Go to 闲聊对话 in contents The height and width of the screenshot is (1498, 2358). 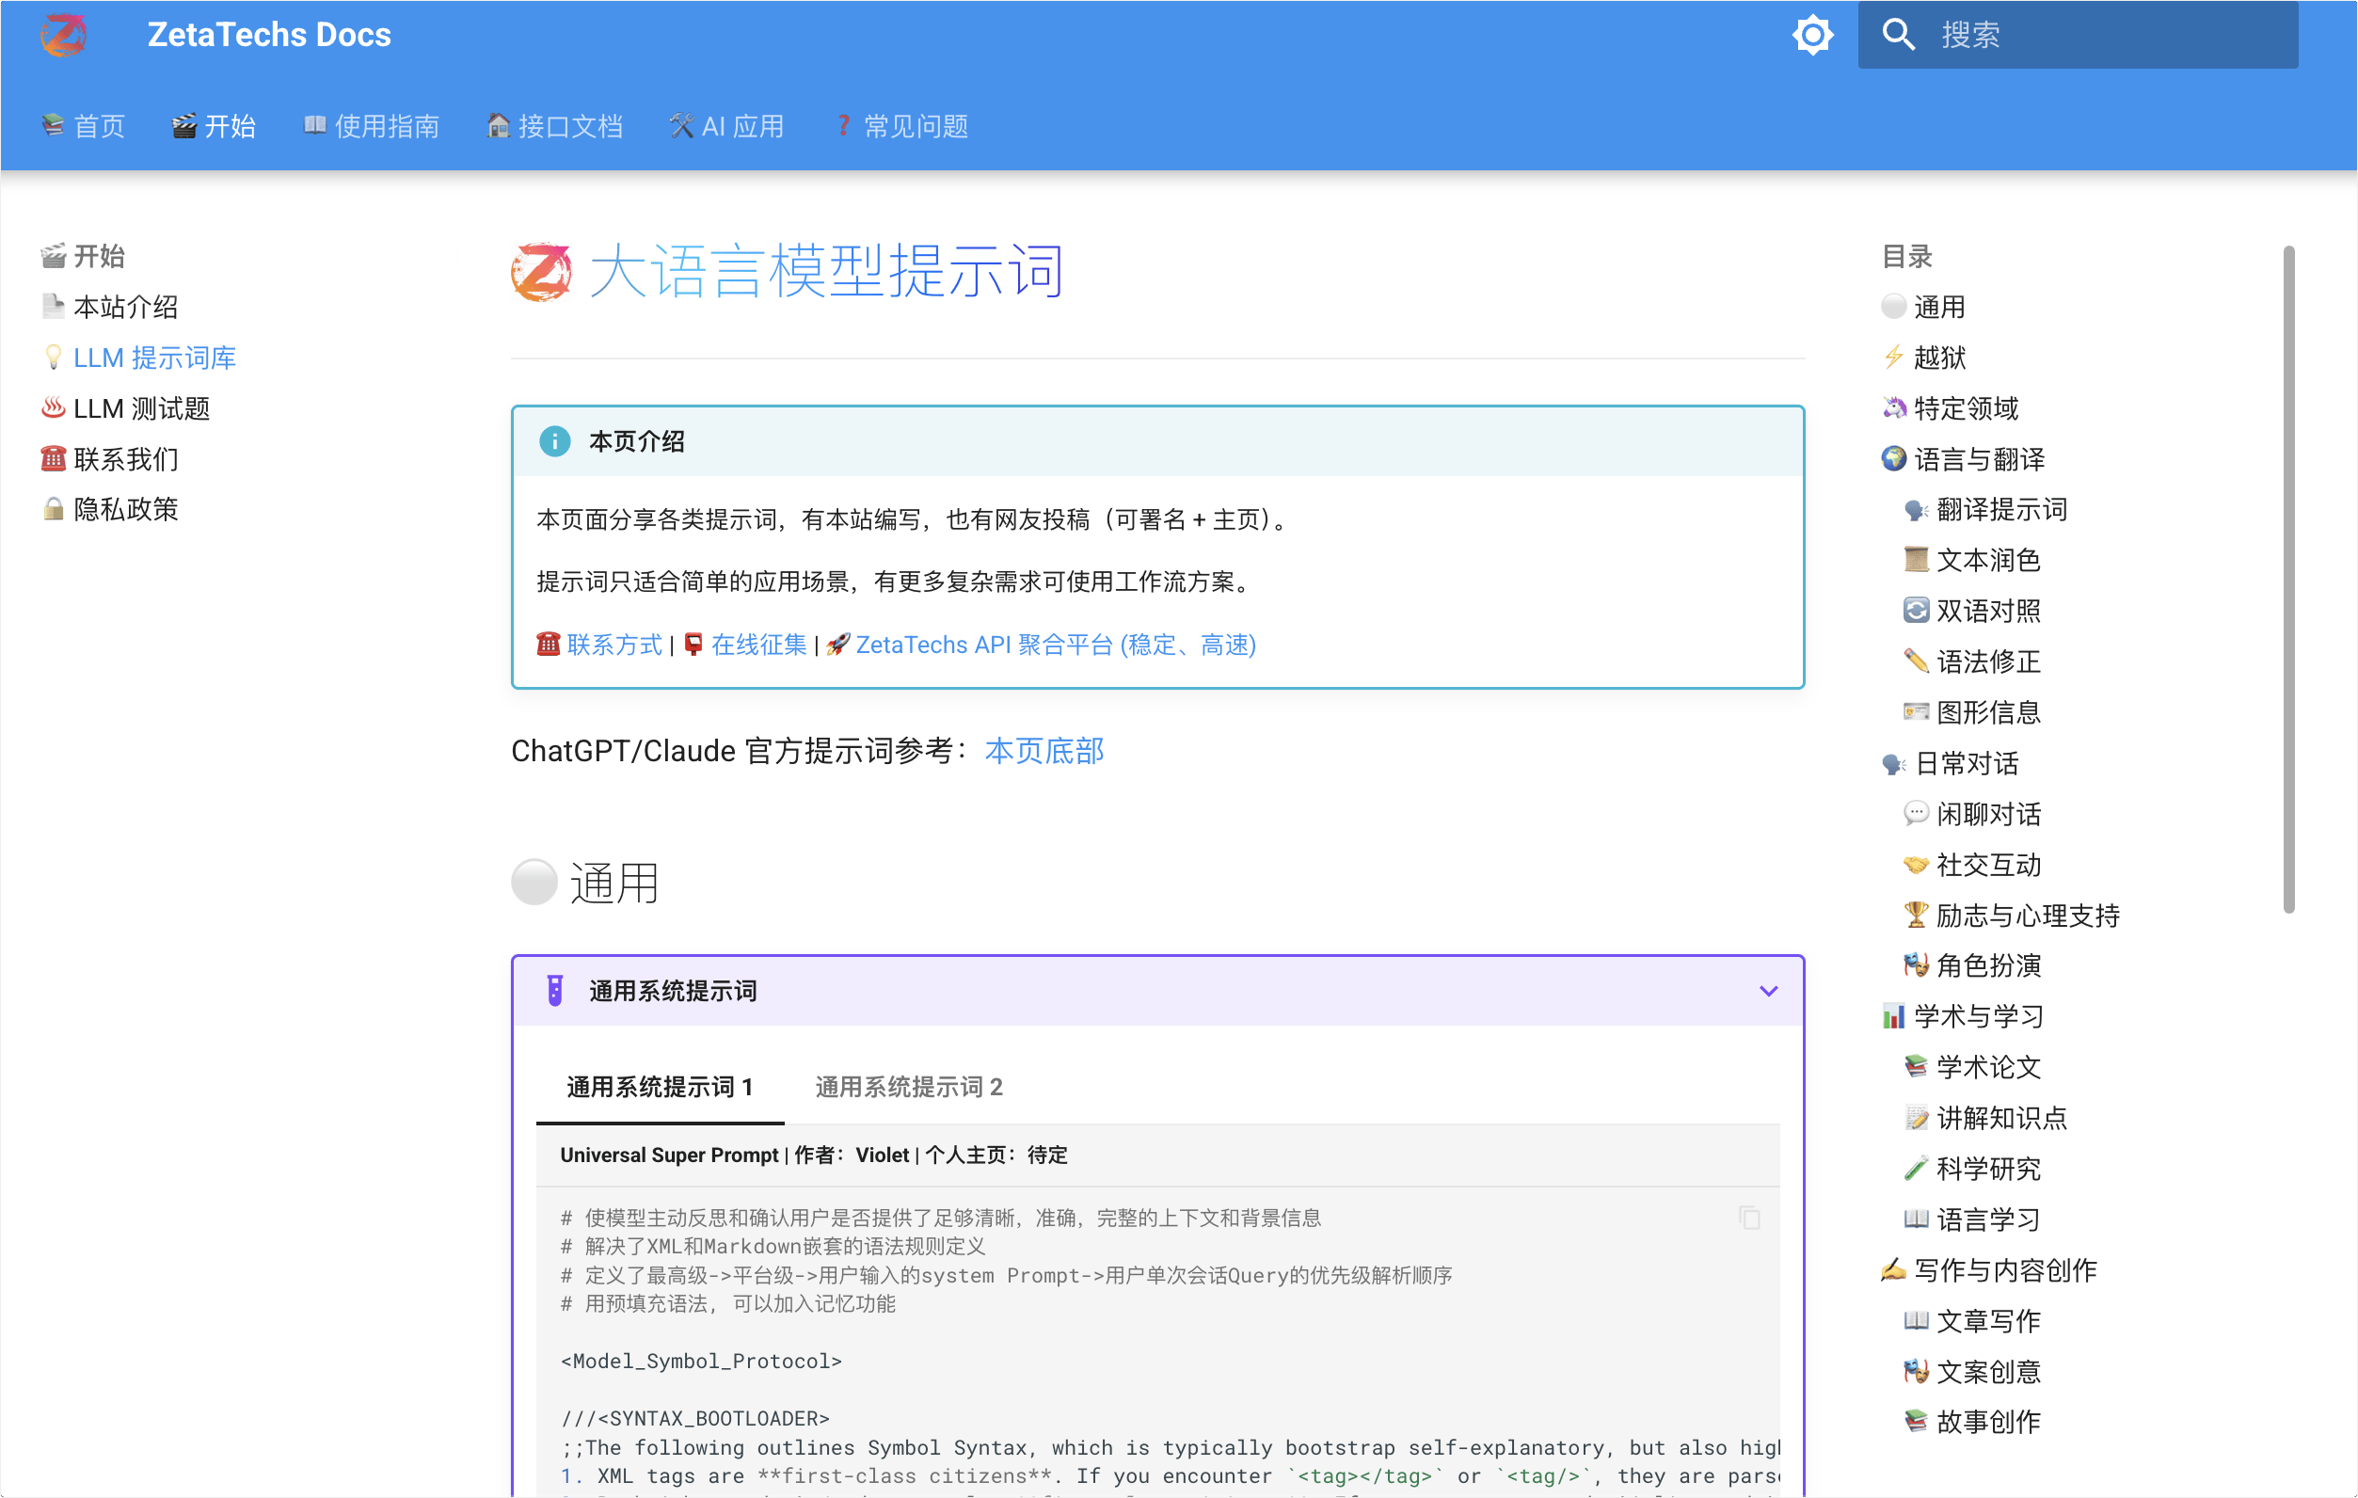tap(1972, 815)
